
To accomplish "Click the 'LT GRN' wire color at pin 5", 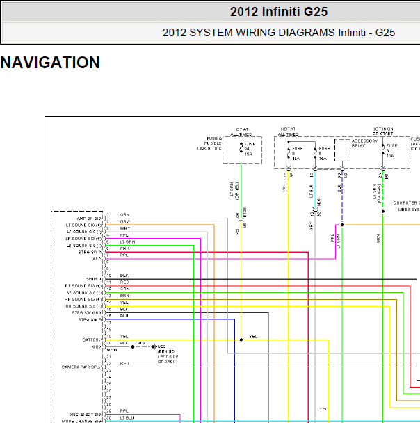I will click(x=127, y=242).
